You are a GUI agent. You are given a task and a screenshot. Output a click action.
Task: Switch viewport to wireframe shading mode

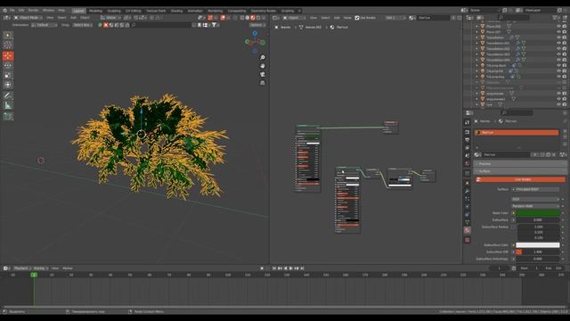[242, 18]
